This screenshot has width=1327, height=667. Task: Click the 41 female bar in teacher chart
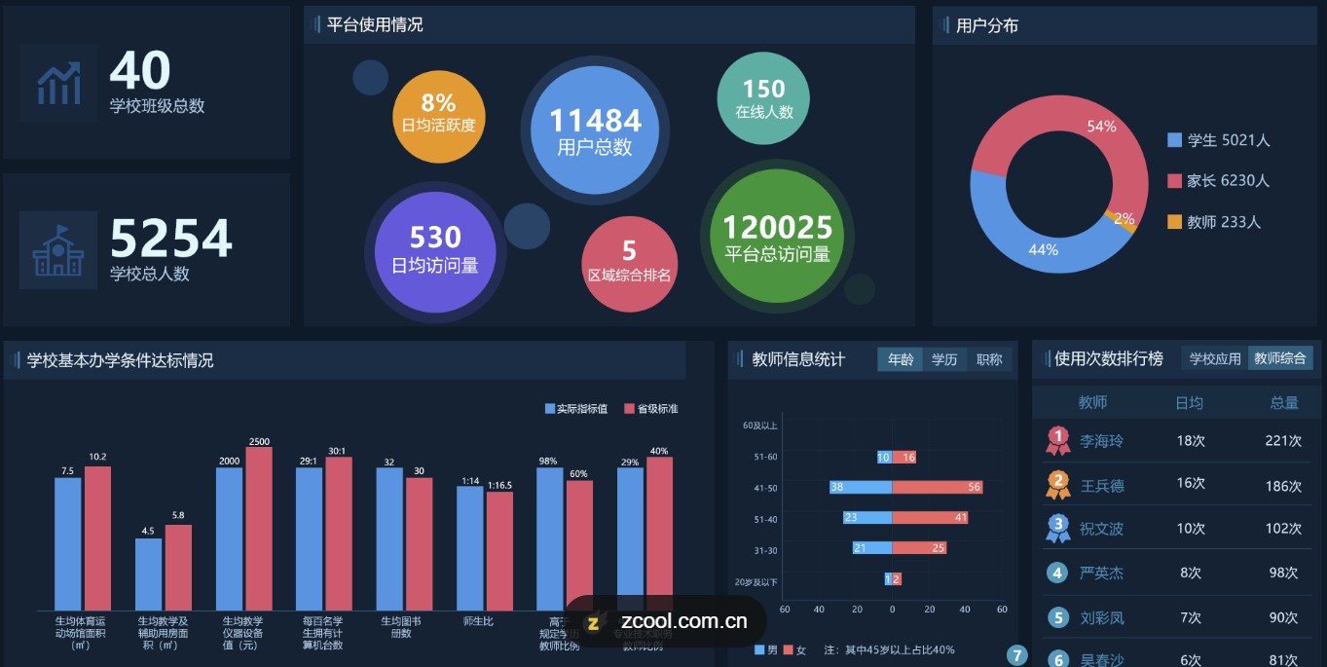[930, 518]
